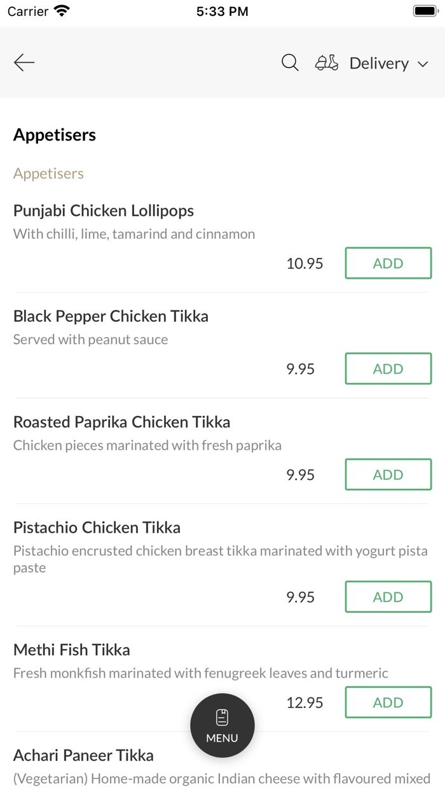Tap the price 10.95 for Punjabi Chicken Lollipops
This screenshot has height=790, width=445.
click(x=305, y=263)
